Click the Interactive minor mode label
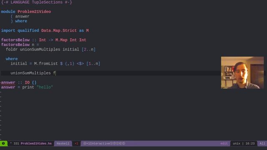Screen dimensions: 267x150 100,143
